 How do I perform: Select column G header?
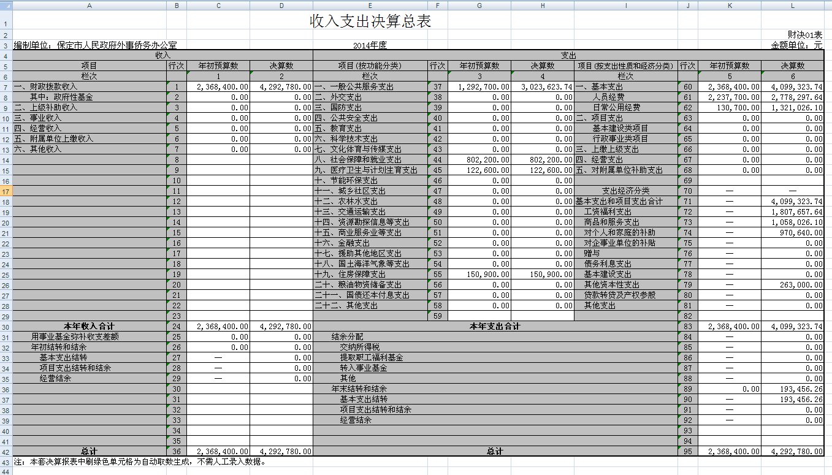point(479,5)
